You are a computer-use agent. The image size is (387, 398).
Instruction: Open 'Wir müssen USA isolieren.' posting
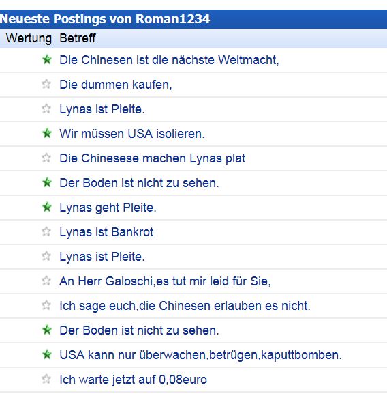point(132,134)
